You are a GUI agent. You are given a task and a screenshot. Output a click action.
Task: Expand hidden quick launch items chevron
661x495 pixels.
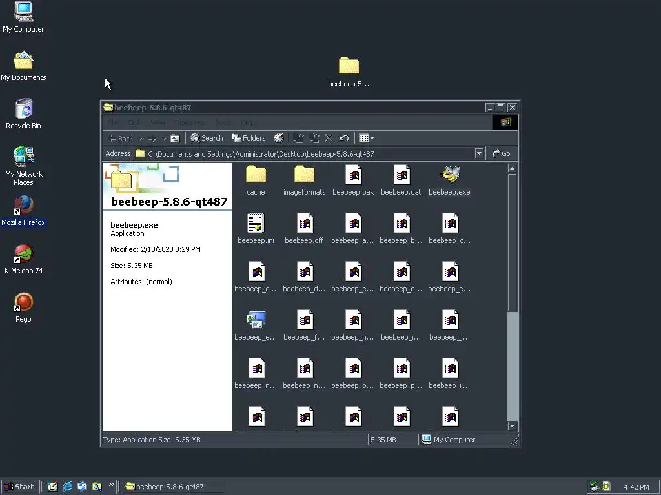click(x=111, y=485)
